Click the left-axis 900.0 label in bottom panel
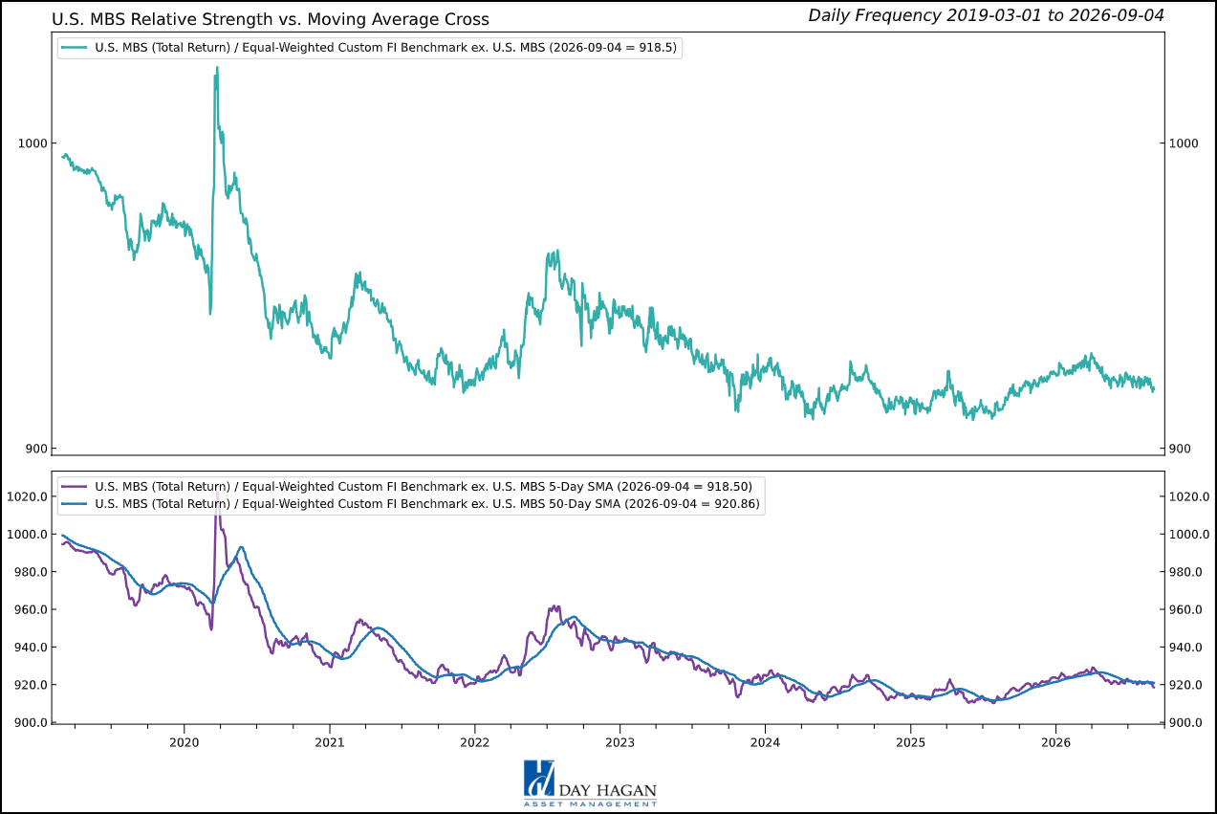 coord(29,723)
